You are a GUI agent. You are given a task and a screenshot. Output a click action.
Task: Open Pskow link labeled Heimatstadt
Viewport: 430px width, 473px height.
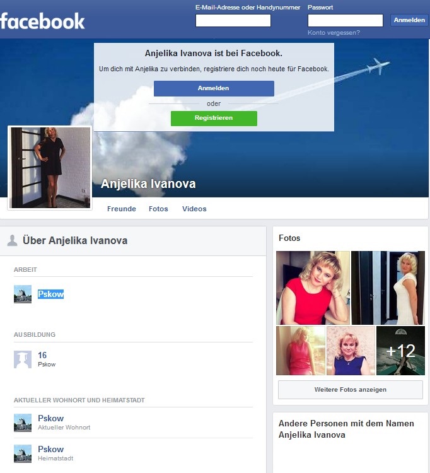click(x=50, y=449)
